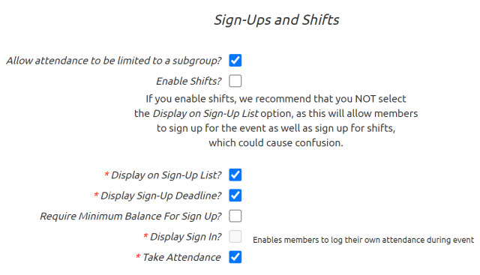Viewport: 480px width, 275px height.
Task: Click the 'Sign-Ups and Shifts' section heading
Action: [277, 20]
